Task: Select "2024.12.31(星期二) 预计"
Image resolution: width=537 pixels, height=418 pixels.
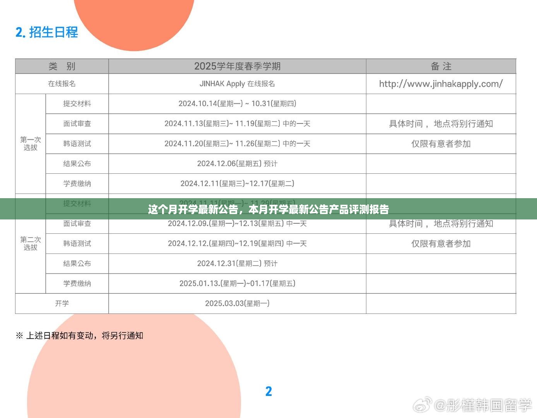Action: tap(237, 264)
